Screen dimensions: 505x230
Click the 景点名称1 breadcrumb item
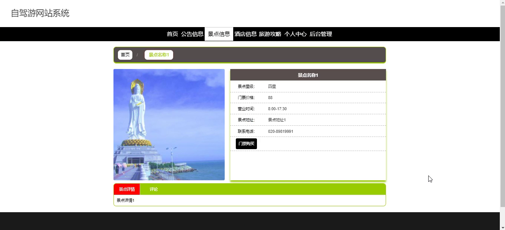point(159,55)
